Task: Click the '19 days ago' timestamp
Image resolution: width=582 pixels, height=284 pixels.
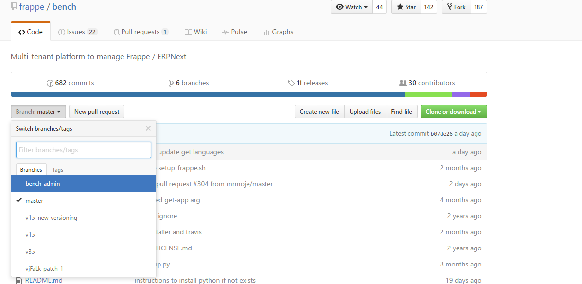Action: (x=463, y=280)
